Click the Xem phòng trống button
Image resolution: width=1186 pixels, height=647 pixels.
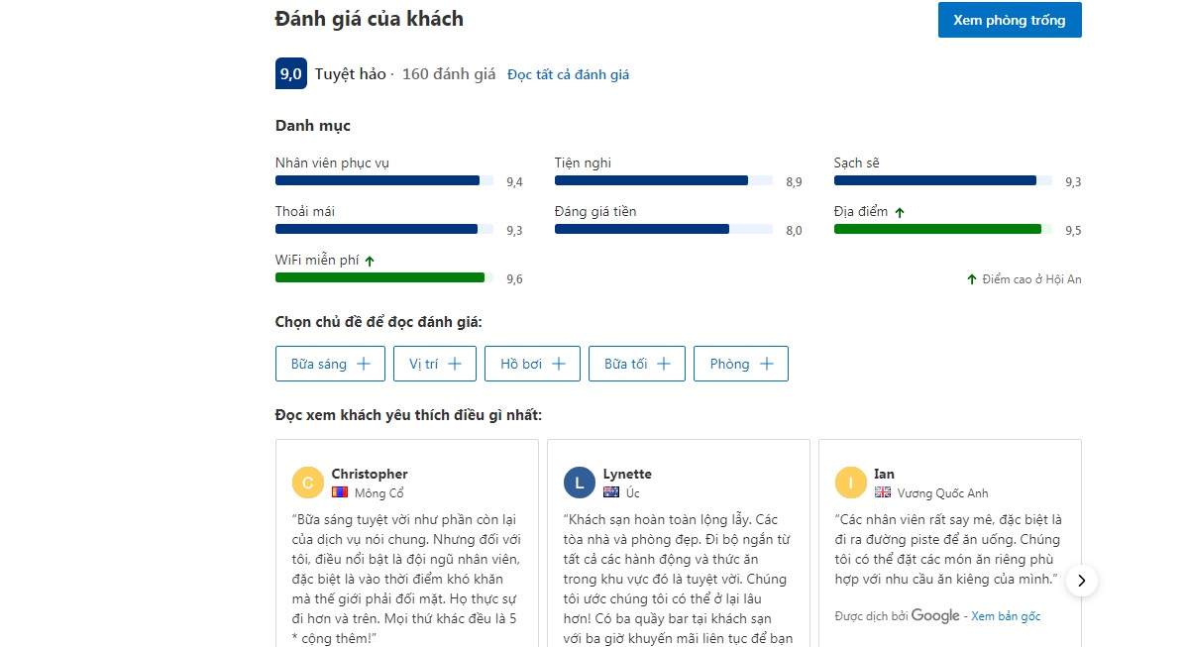pyautogui.click(x=1010, y=20)
